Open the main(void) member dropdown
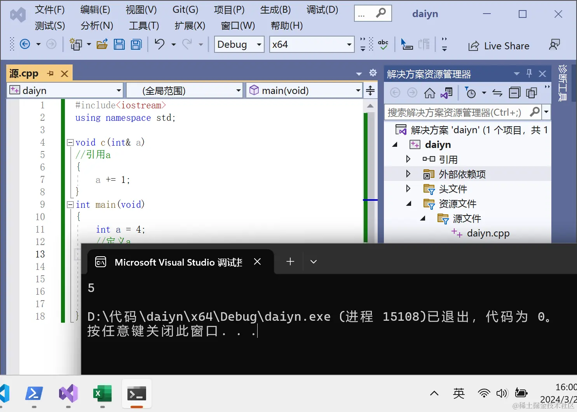 coord(304,90)
